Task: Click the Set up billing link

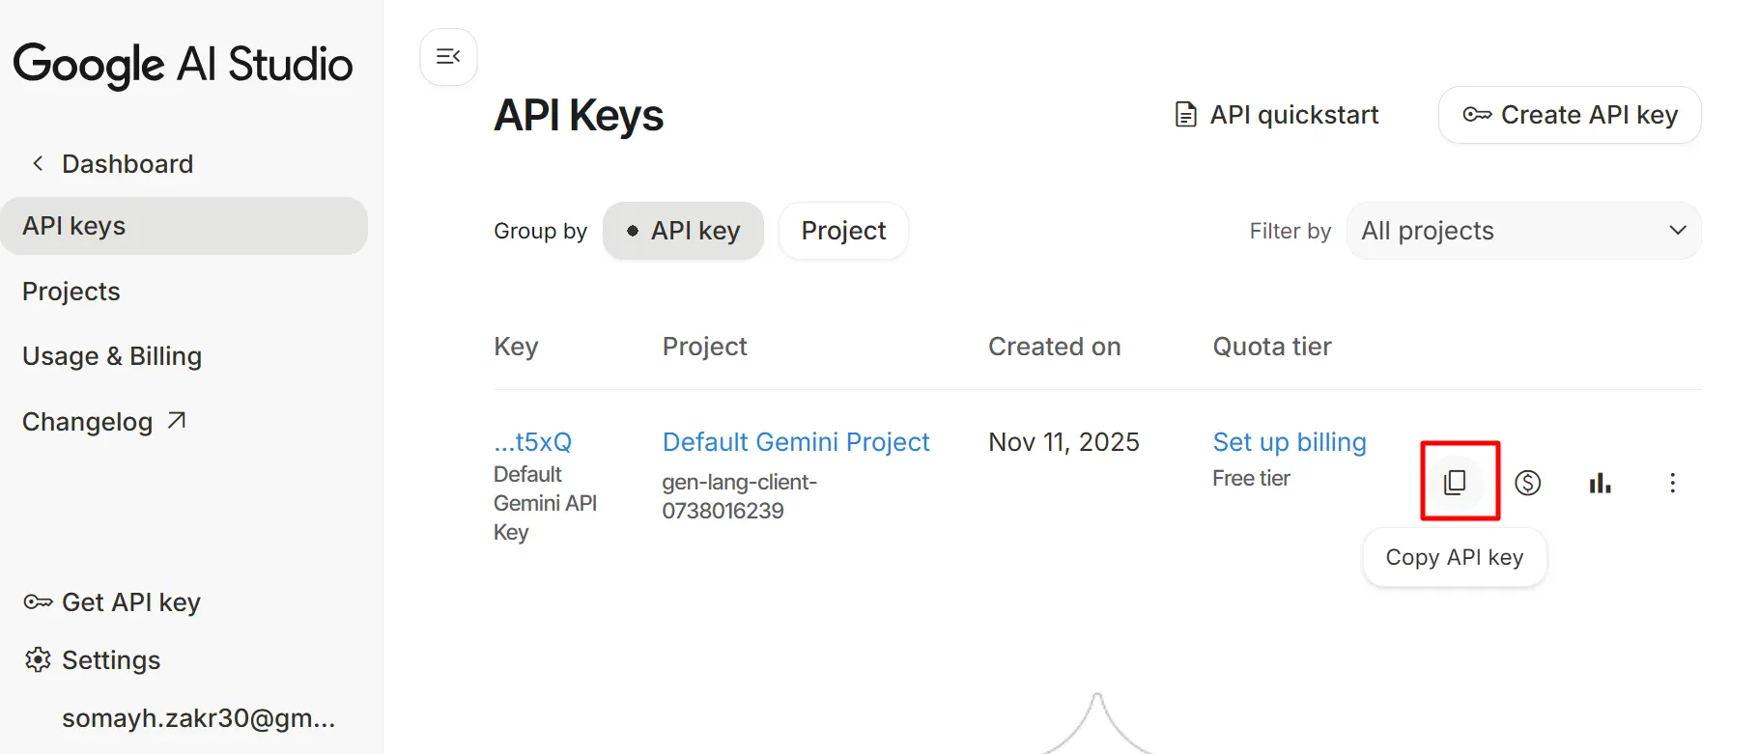Action: 1290,442
